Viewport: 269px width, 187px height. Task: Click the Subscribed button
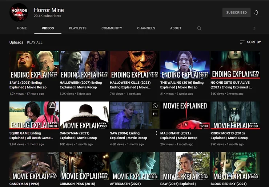point(236,12)
